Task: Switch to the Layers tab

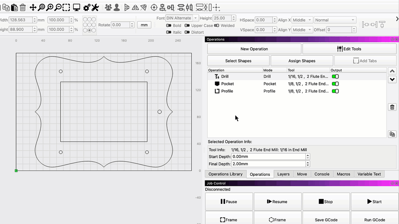Action: (x=283, y=174)
